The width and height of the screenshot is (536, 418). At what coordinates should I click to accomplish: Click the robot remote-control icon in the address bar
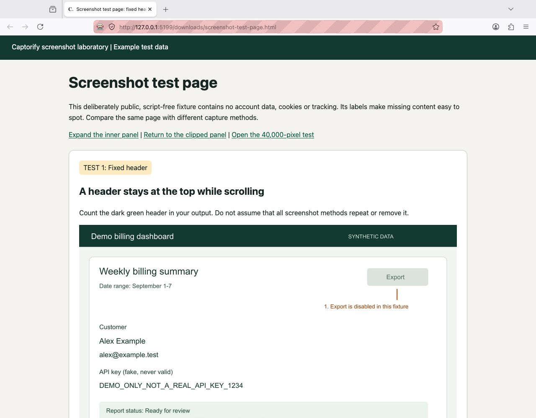[x=100, y=27]
